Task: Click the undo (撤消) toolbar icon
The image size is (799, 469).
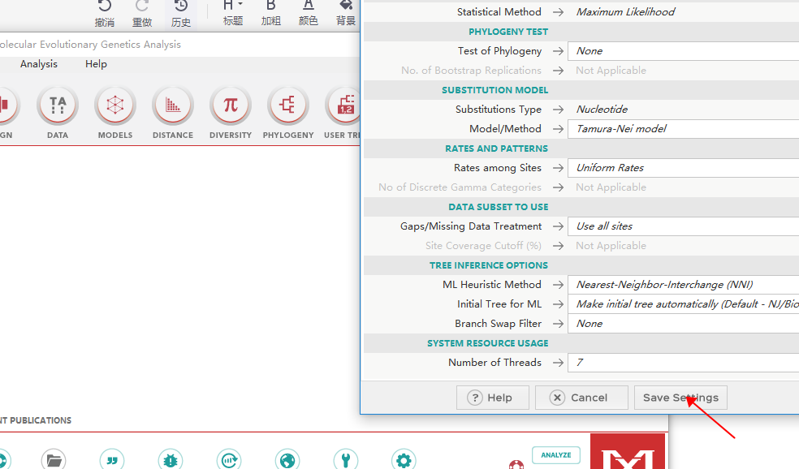Action: point(105,13)
